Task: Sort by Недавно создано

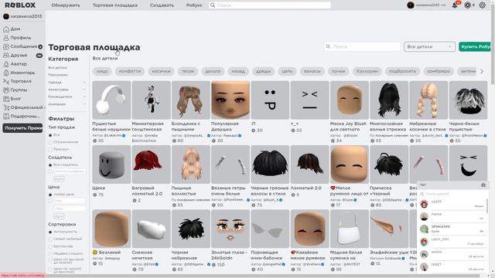Action: tap(50, 253)
